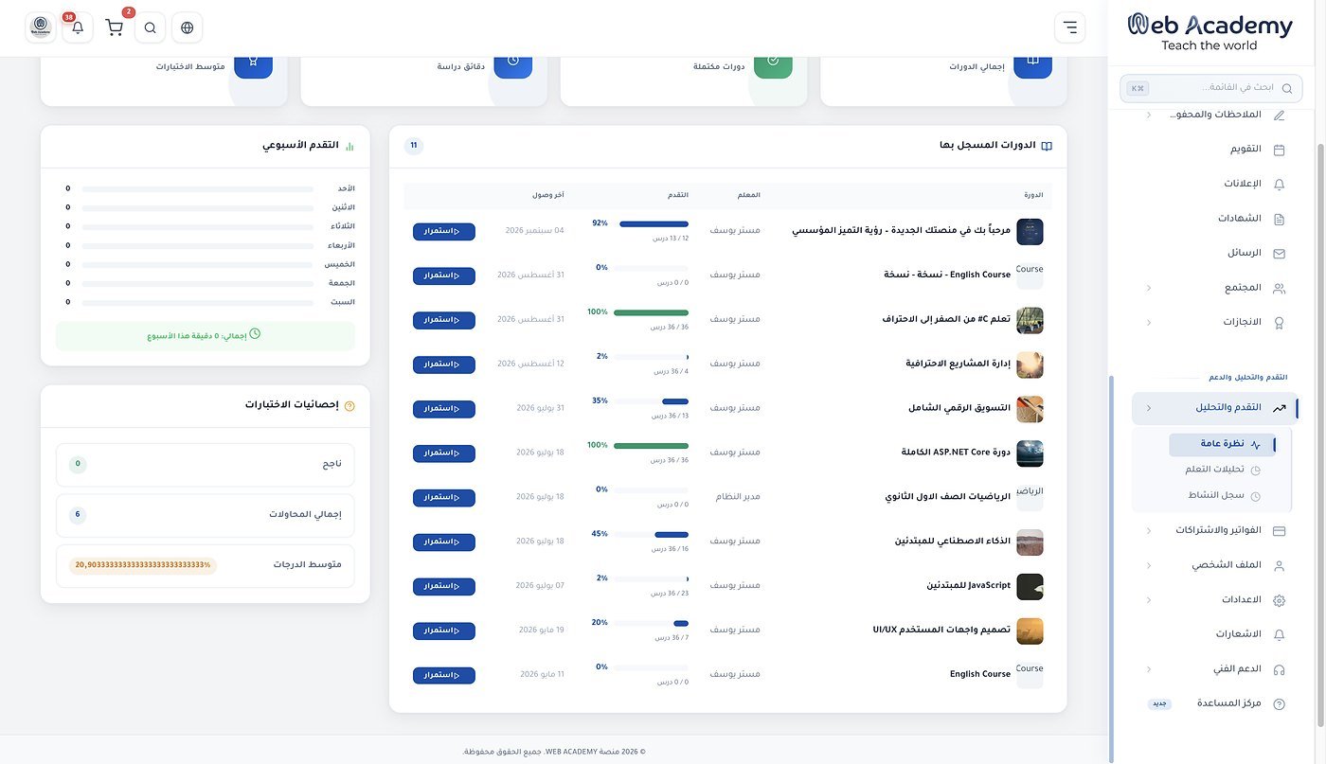
Task: Click the thumbnail of تعلم C# course
Action: 1030,320
